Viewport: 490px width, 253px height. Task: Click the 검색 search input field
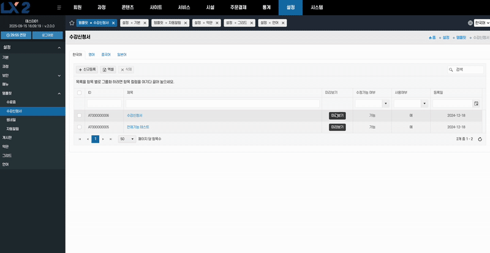coord(468,70)
